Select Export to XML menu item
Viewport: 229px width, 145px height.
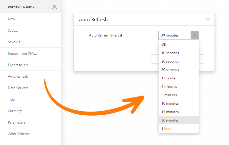[19, 65]
